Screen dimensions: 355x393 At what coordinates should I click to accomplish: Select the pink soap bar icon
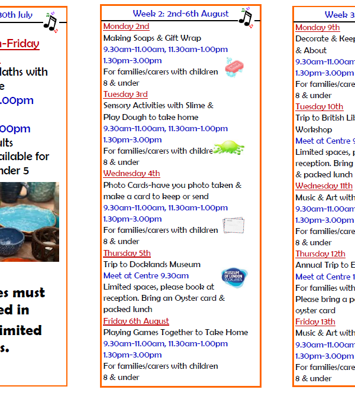(235, 67)
